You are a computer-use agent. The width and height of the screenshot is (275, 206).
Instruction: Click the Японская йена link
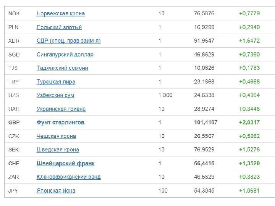56,190
